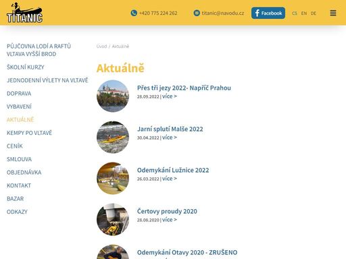Click titanic@navodu.cz email link
The height and width of the screenshot is (259, 346).
tap(223, 13)
